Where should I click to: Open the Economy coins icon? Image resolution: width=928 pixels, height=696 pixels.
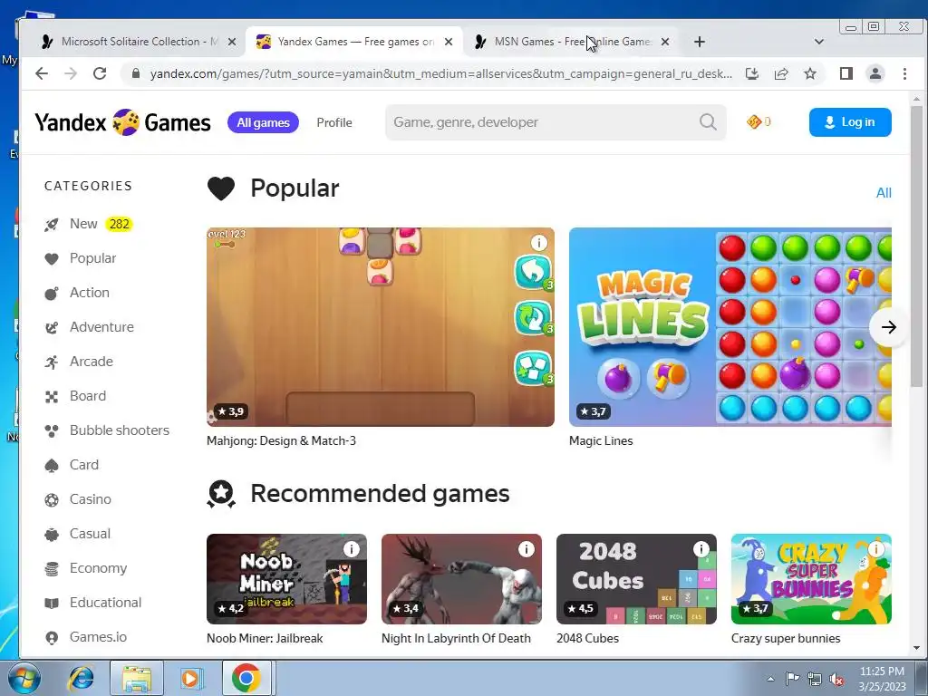coord(52,569)
